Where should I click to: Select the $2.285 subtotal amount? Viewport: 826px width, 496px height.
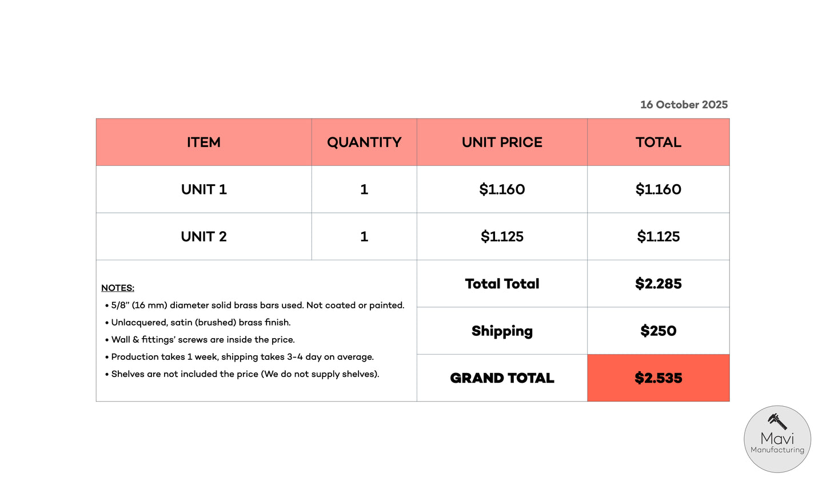pyautogui.click(x=658, y=284)
